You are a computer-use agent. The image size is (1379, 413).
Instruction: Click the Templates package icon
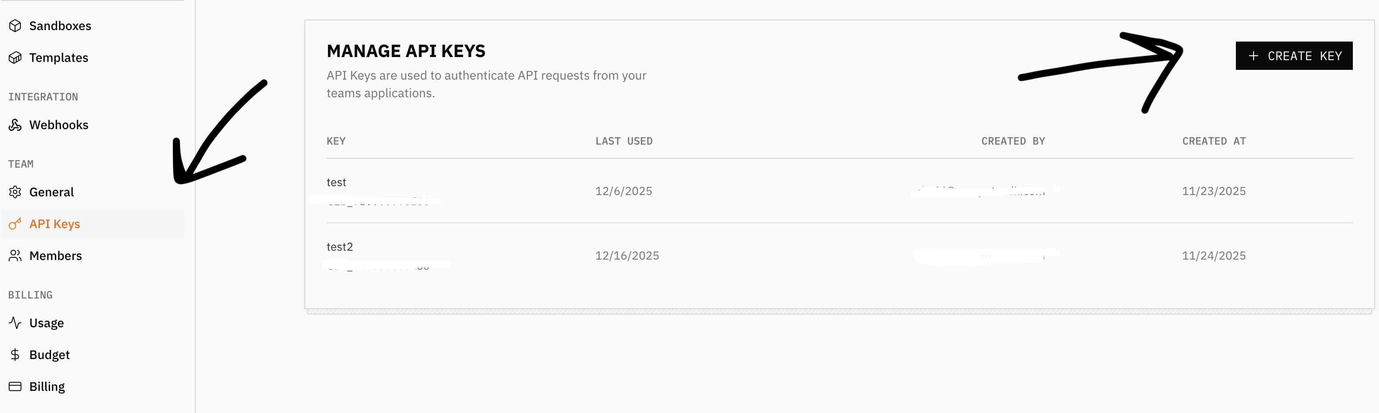point(16,57)
